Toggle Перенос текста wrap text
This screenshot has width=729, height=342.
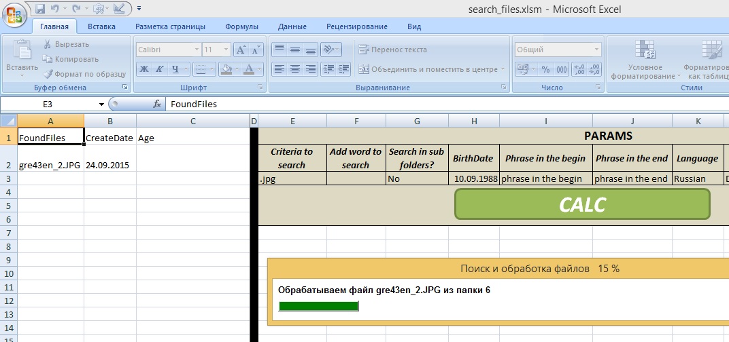click(393, 50)
